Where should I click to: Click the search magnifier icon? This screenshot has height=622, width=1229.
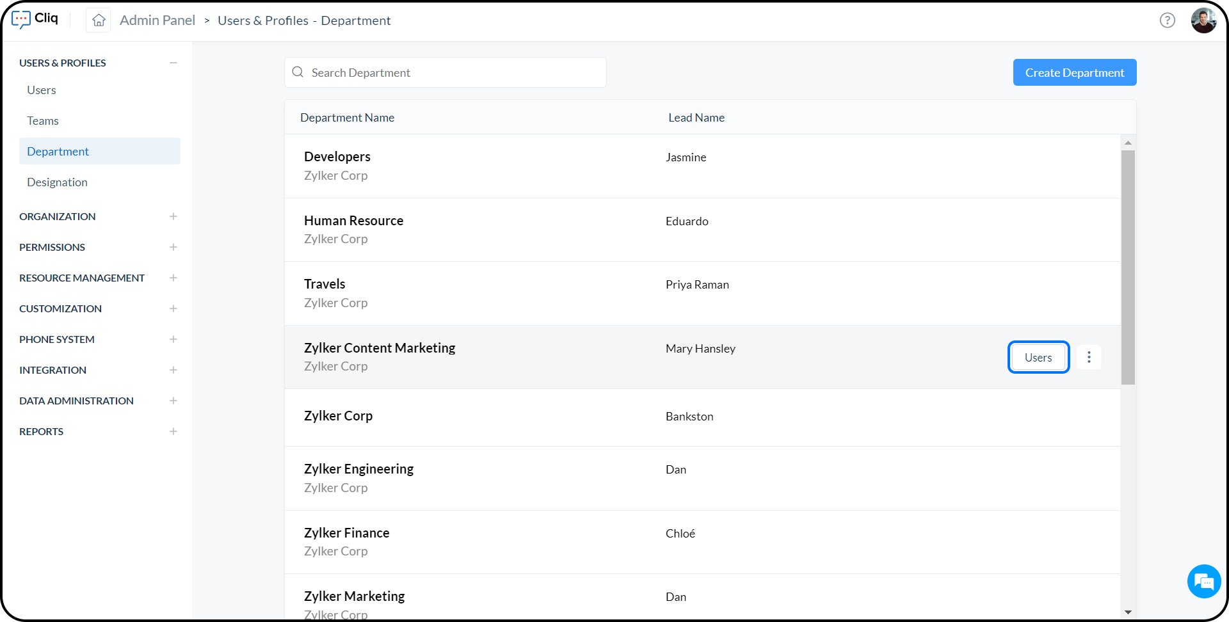click(x=298, y=72)
